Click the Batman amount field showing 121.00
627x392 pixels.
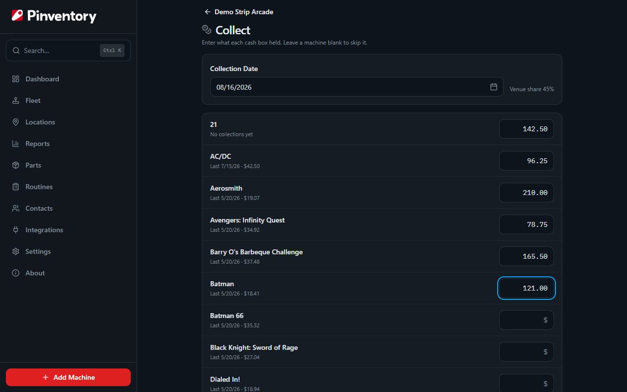point(527,288)
